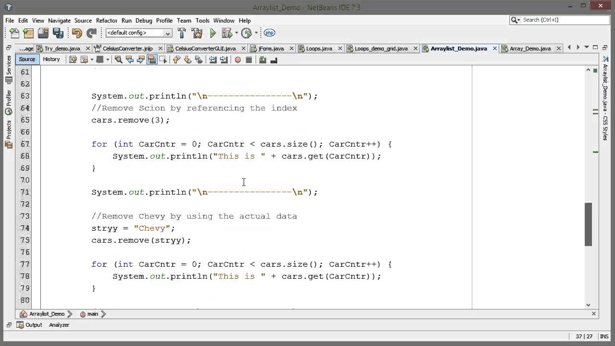Open the Output panel
The height and width of the screenshot is (346, 615).
(30, 325)
